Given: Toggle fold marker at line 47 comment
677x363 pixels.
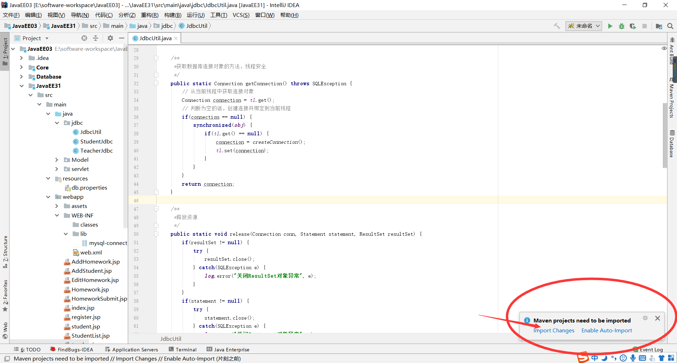Looking at the screenshot, I should [x=156, y=209].
